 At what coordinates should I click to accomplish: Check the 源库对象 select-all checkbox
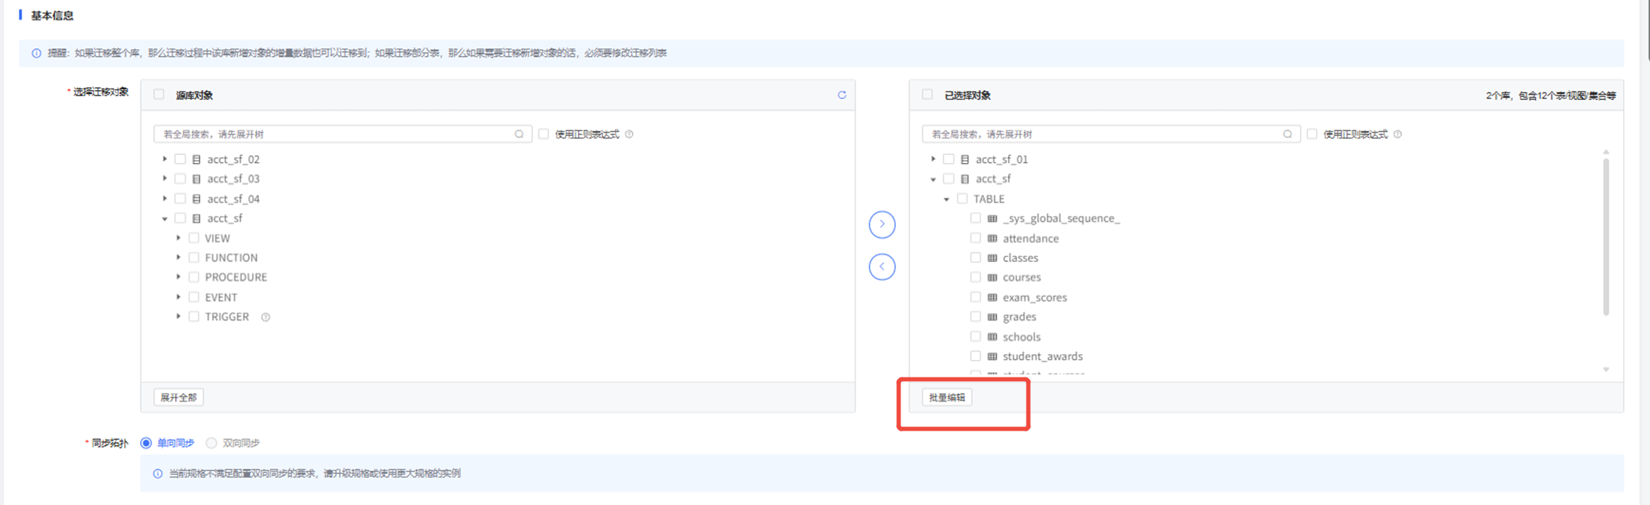click(x=159, y=94)
